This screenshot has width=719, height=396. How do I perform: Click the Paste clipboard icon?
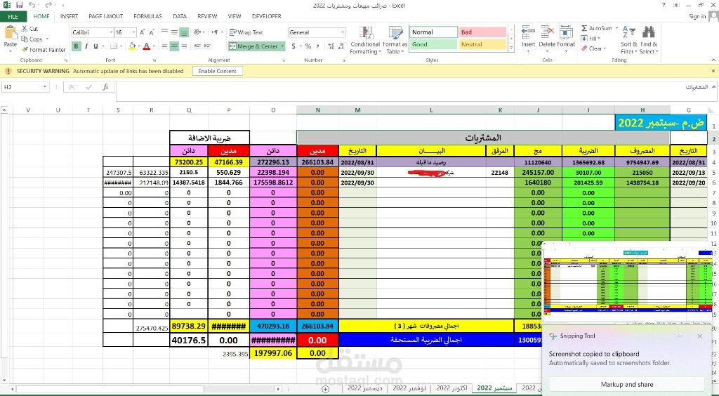(11, 33)
